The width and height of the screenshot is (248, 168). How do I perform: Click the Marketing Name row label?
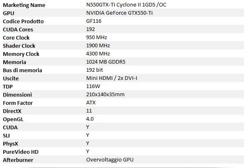[x=24, y=5]
